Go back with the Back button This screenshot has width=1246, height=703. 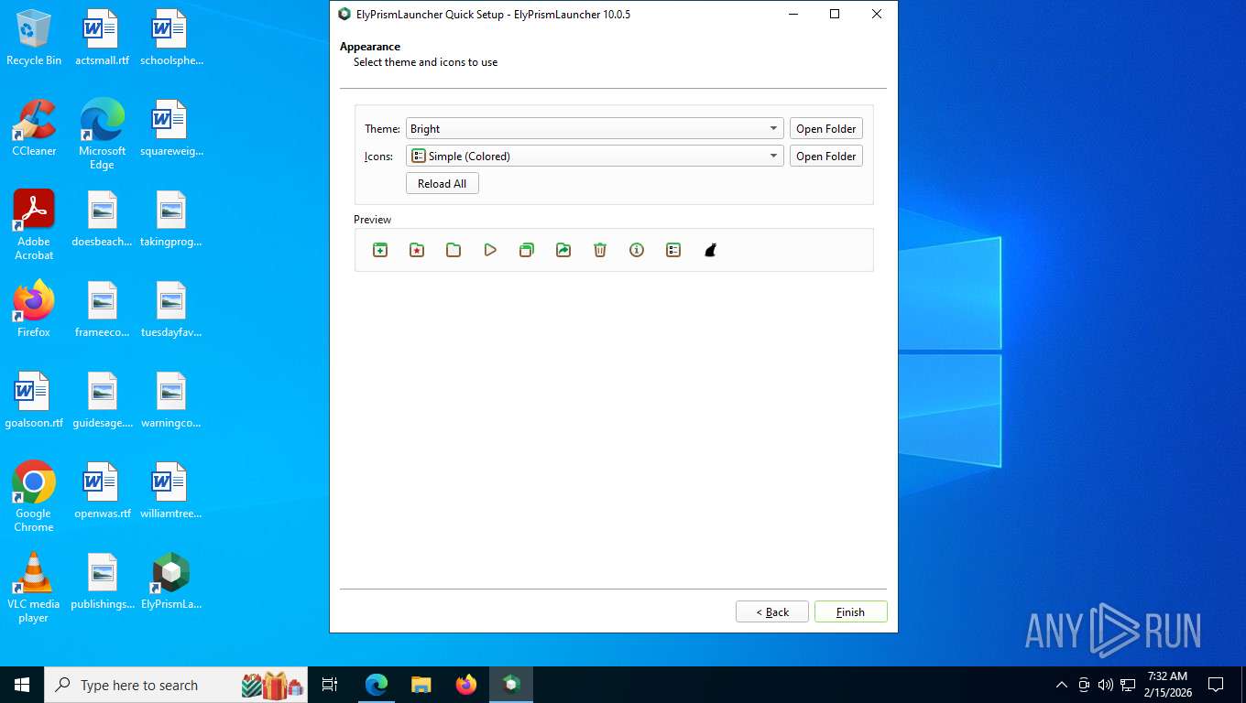coord(772,611)
